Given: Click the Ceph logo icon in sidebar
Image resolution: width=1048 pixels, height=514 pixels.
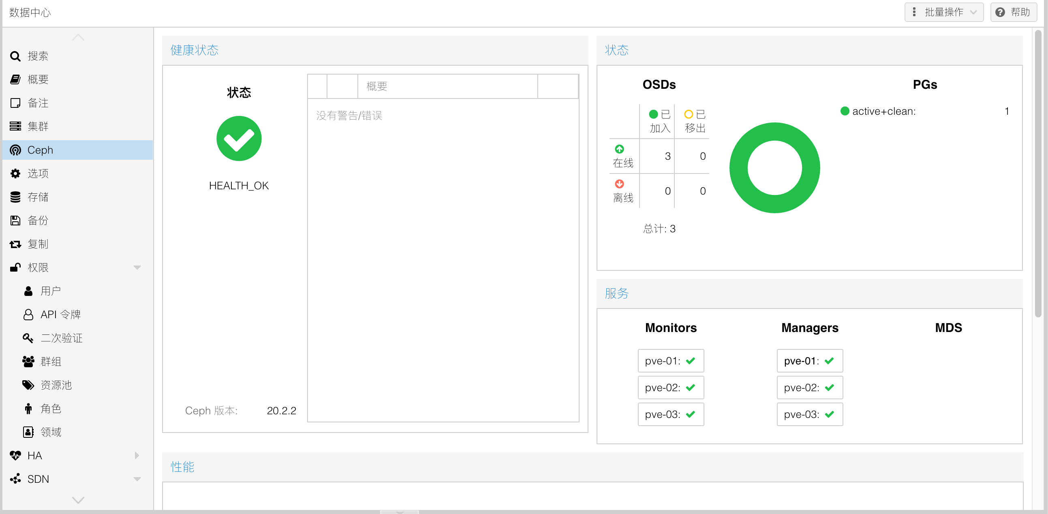Looking at the screenshot, I should (x=15, y=150).
